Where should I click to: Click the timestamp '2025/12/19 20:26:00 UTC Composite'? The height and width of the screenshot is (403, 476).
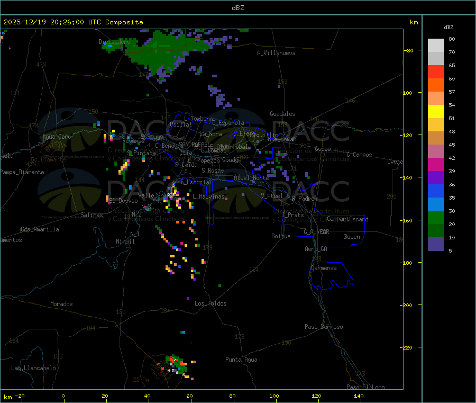click(73, 22)
